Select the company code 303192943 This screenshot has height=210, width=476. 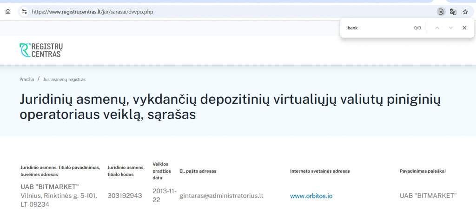point(125,196)
